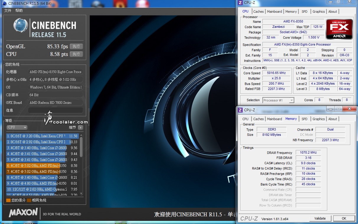The image size is (358, 224).
Task: Open Graphics tab in the CPU-Z window showing Timings
Action: [x=319, y=119]
